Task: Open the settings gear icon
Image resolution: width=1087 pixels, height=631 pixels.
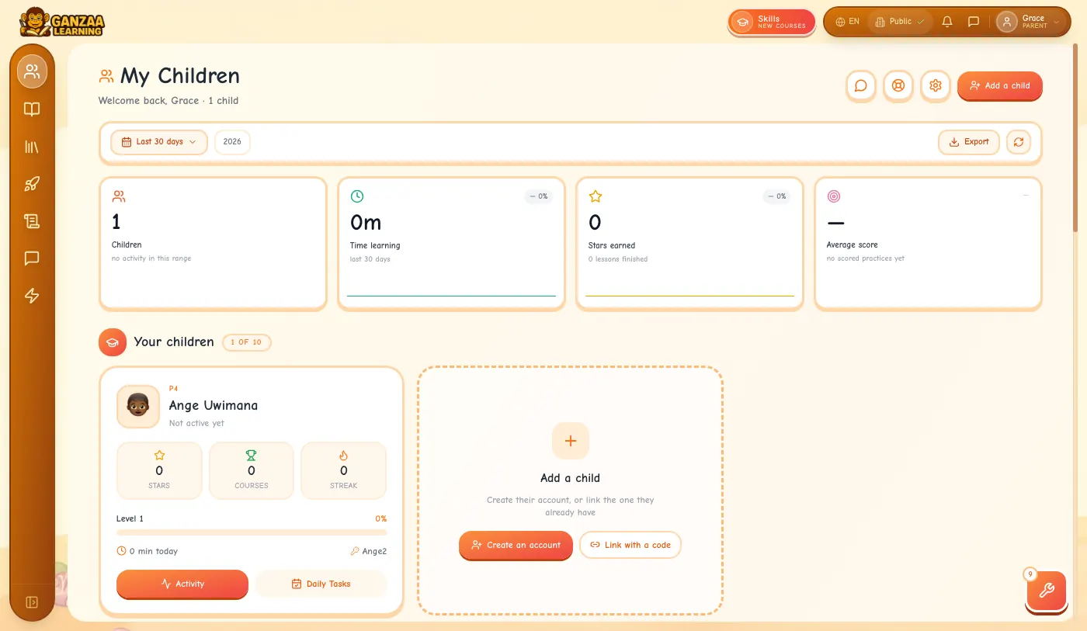Action: pyautogui.click(x=936, y=86)
